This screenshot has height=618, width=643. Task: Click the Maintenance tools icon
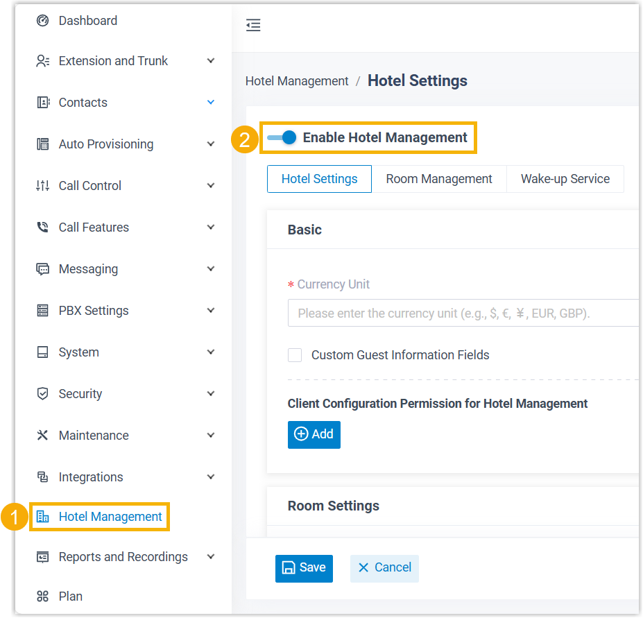[x=43, y=436]
